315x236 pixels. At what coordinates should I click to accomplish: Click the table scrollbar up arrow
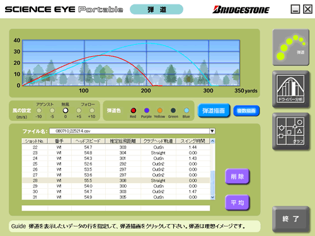[212, 141]
